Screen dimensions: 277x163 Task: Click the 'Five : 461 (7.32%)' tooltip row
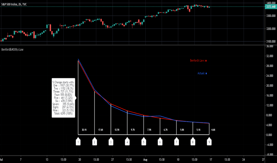(63, 98)
